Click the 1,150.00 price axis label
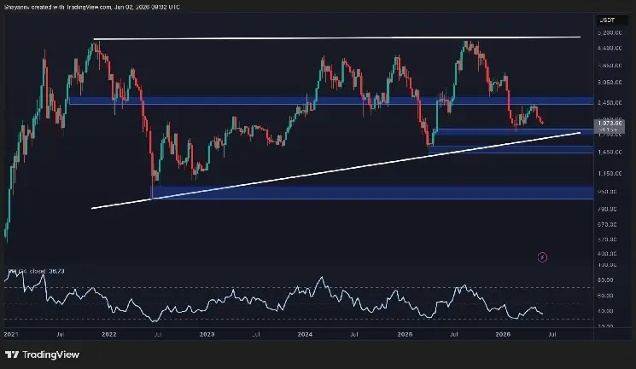The height and width of the screenshot is (369, 636). tap(610, 173)
